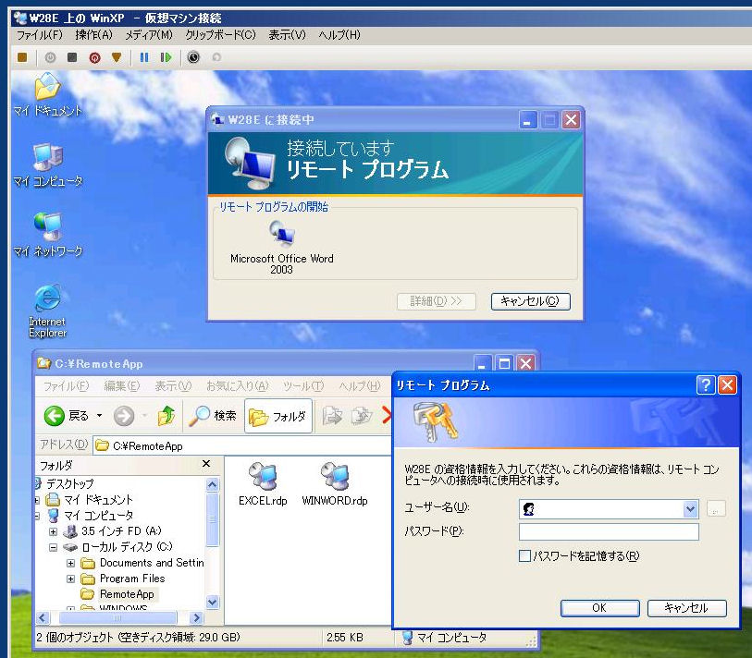Click the Explorer Back (戻る) button
The image size is (752, 658).
tap(67, 416)
